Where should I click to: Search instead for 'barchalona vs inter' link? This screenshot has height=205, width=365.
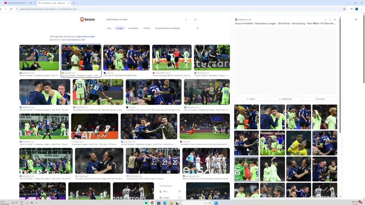tap(76, 40)
